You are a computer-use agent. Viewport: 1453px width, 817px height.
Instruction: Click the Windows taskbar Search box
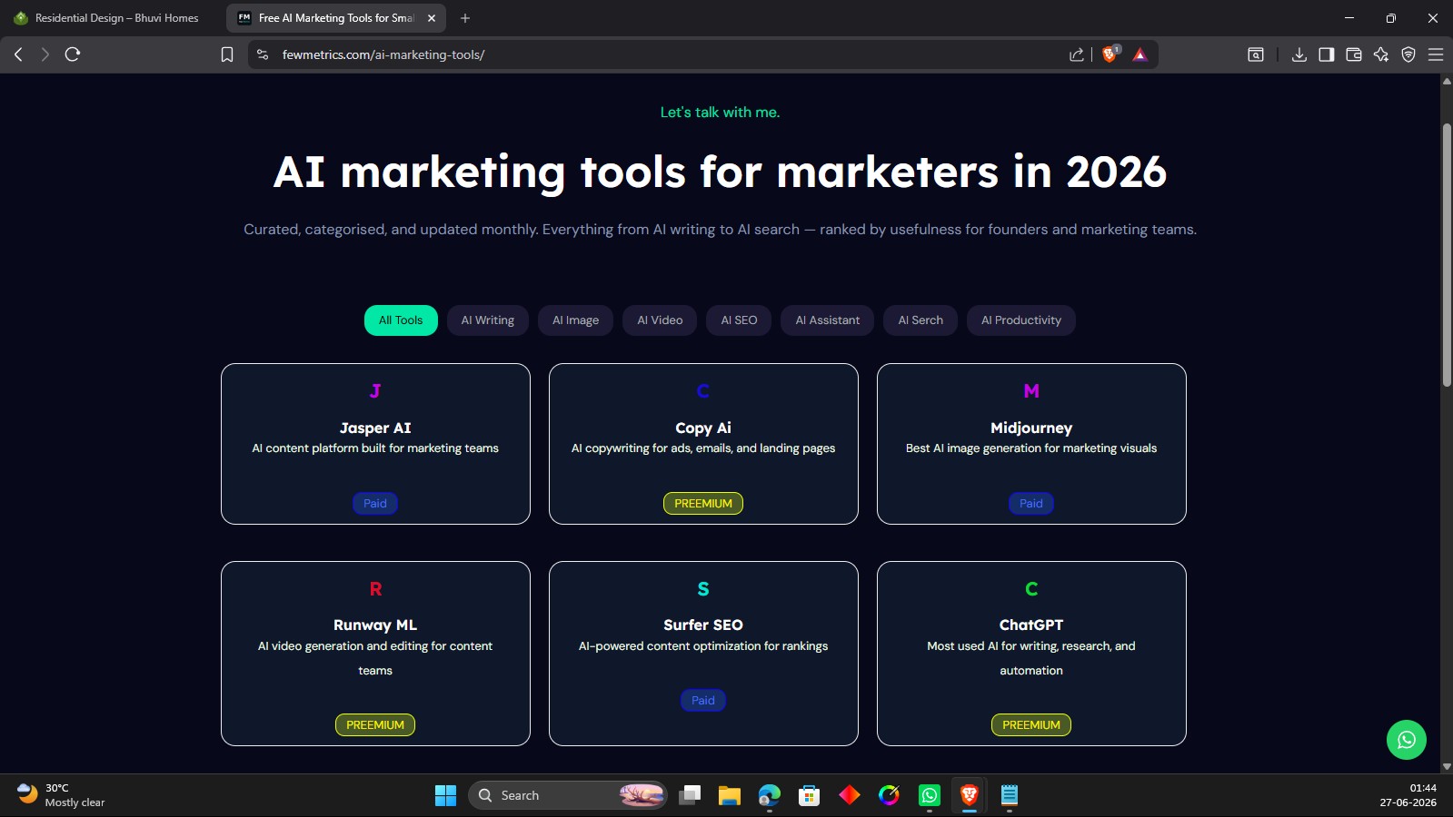pos(568,795)
